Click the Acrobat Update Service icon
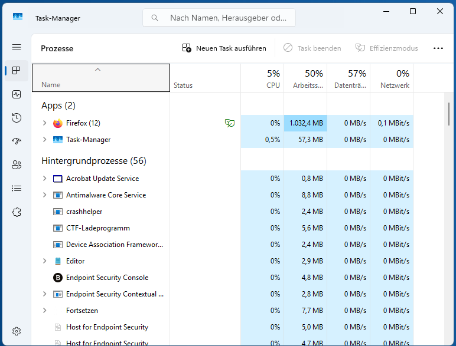 pyautogui.click(x=58, y=179)
